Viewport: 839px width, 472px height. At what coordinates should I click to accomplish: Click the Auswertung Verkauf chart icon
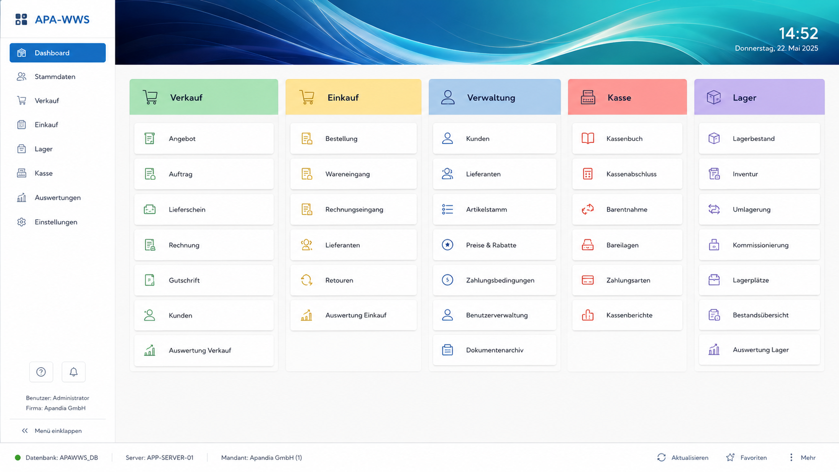click(x=150, y=350)
